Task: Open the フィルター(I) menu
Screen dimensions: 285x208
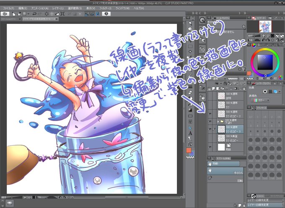Action: 105,8
